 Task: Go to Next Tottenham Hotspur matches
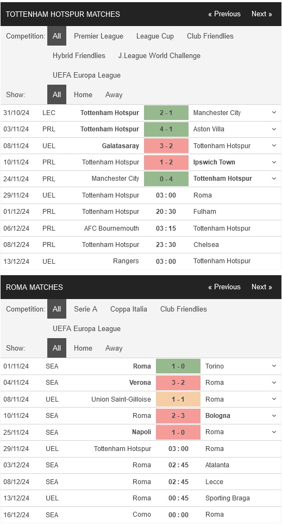pos(261,14)
